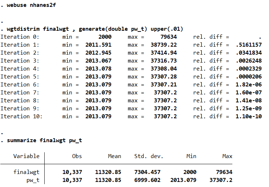Click 'Iteration 0:' label
This screenshot has height=187, width=269.
click(x=20, y=37)
